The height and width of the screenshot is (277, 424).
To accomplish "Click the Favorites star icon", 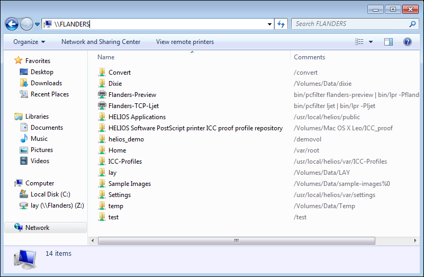I will click(19, 60).
